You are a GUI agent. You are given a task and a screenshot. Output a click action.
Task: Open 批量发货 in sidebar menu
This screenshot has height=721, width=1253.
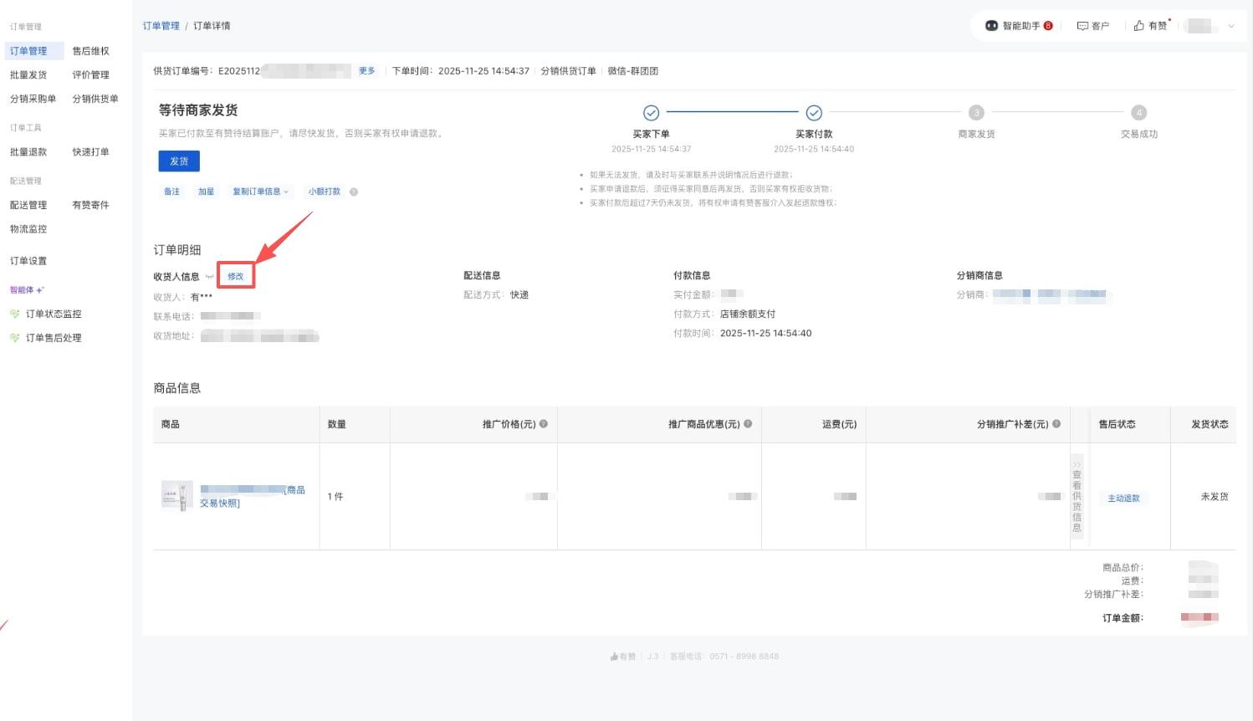[28, 75]
